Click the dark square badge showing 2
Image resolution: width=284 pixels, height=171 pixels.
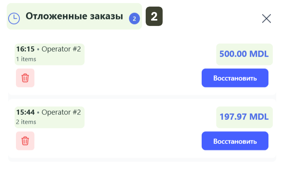(154, 16)
